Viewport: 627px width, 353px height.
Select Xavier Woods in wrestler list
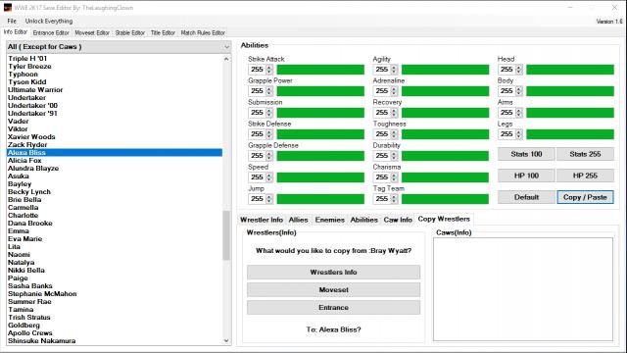point(115,137)
